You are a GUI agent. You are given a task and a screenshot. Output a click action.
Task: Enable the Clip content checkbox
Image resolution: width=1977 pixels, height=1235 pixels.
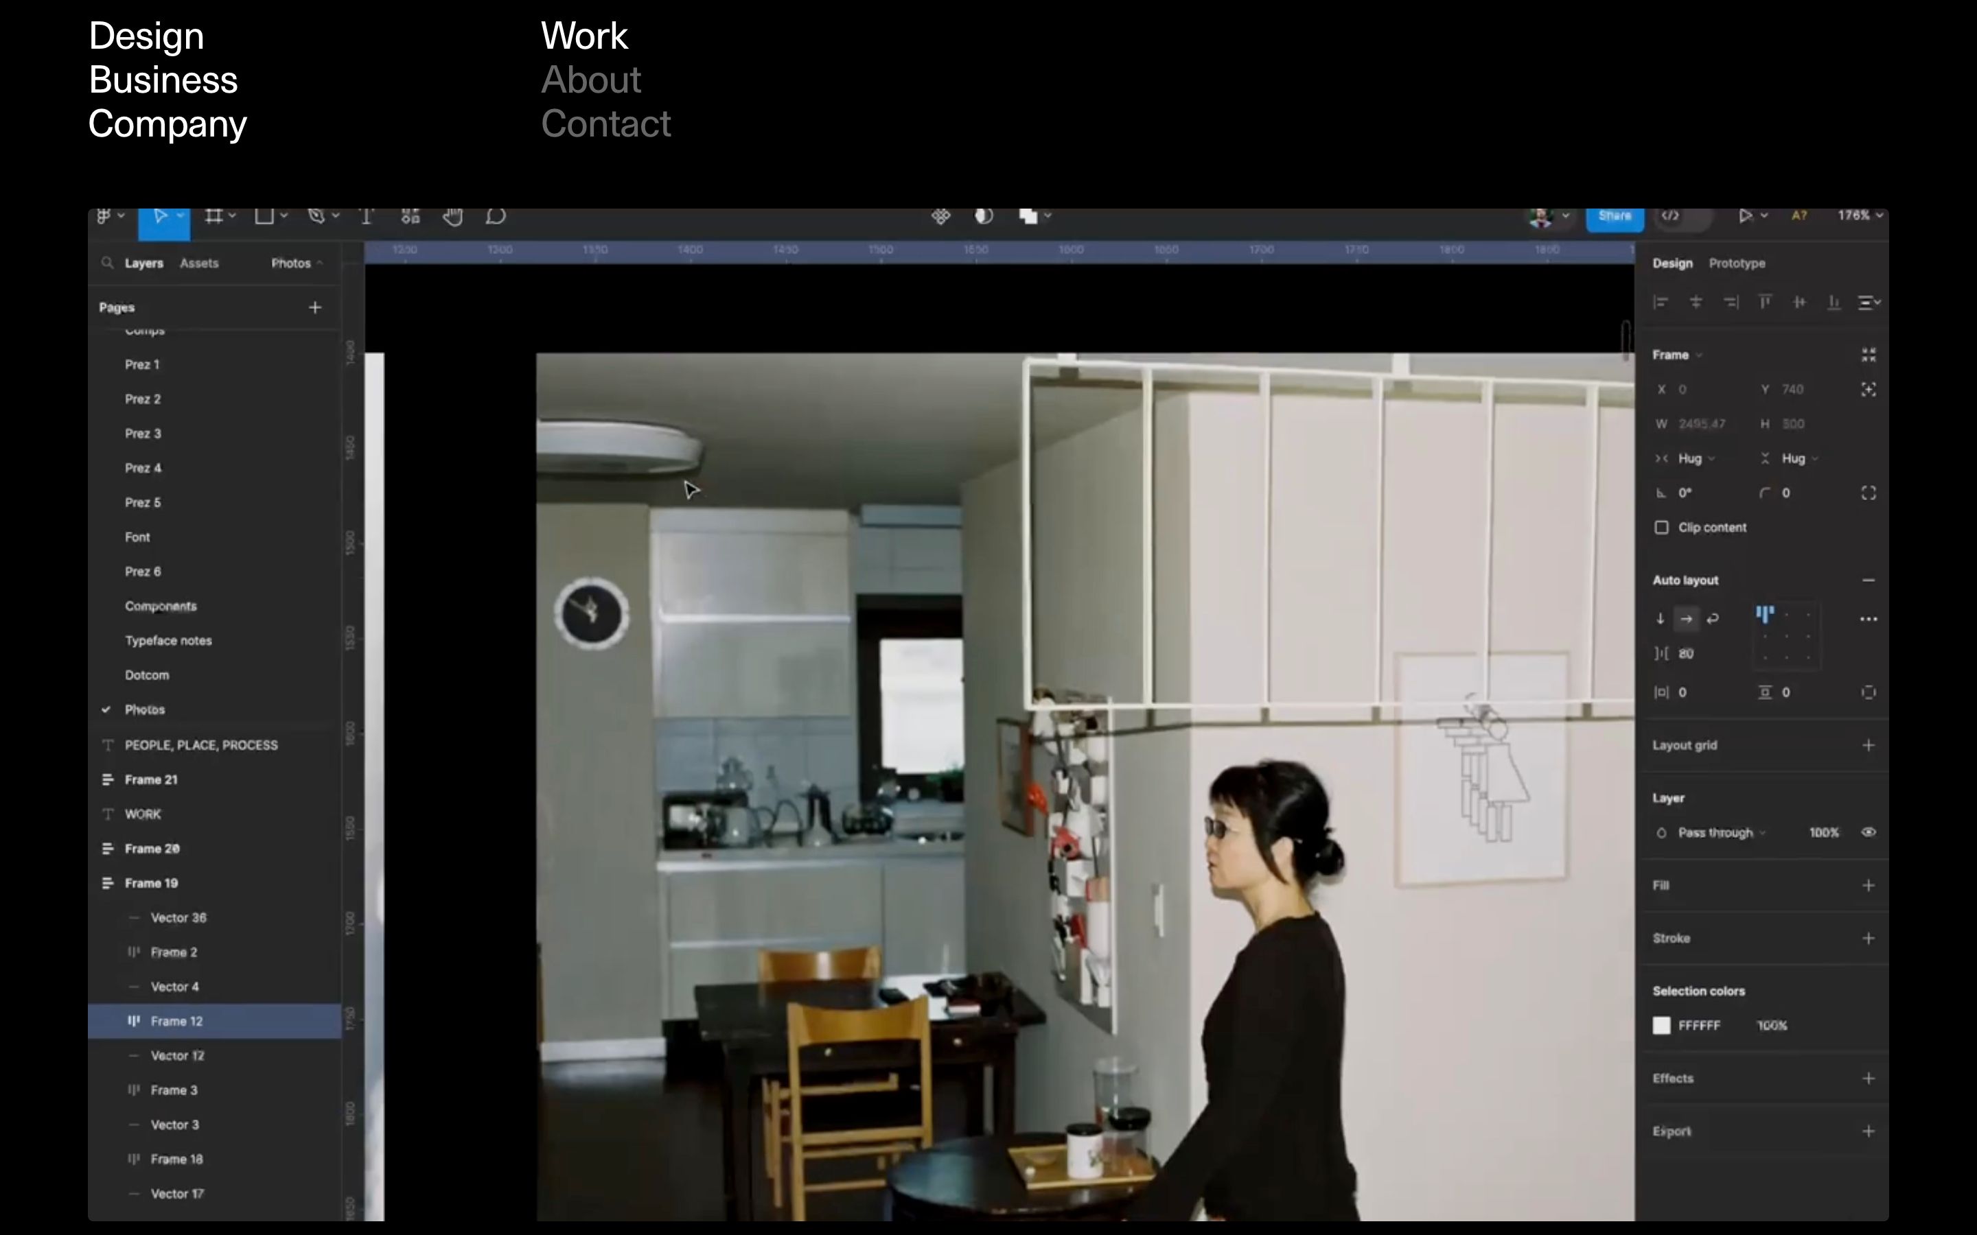point(1661,528)
